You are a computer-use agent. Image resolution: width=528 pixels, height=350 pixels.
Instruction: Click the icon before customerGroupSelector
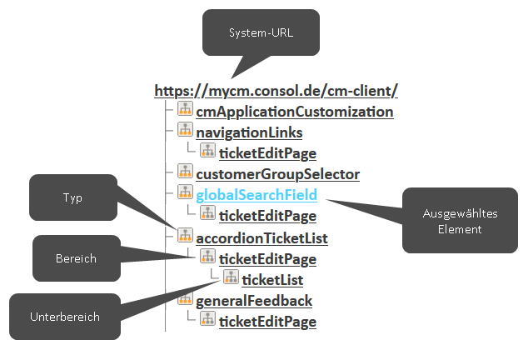pos(185,173)
